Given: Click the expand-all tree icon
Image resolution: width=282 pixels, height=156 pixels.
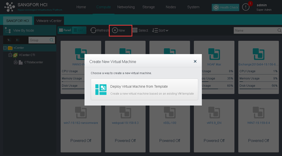Looking at the screenshot, I should pyautogui.click(x=9, y=40).
